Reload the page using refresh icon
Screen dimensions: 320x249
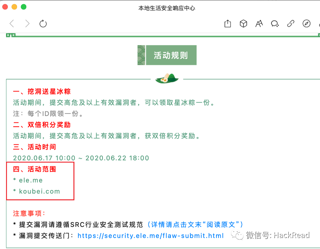point(43,24)
